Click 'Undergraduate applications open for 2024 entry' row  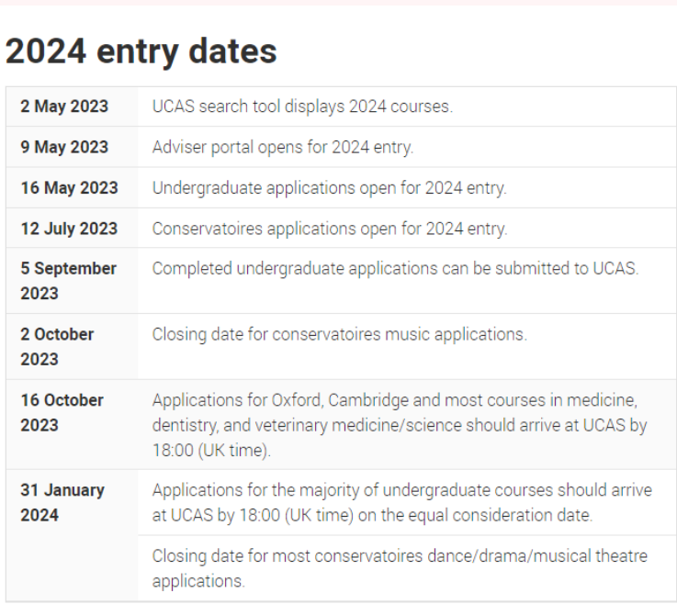[341, 187]
